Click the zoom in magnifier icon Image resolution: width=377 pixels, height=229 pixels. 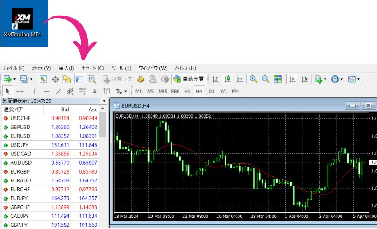coord(254,79)
